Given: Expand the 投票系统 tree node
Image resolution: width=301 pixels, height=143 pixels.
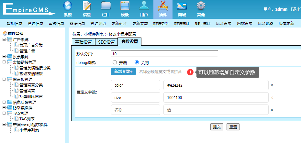Looking at the screenshot, I should point(4,57).
